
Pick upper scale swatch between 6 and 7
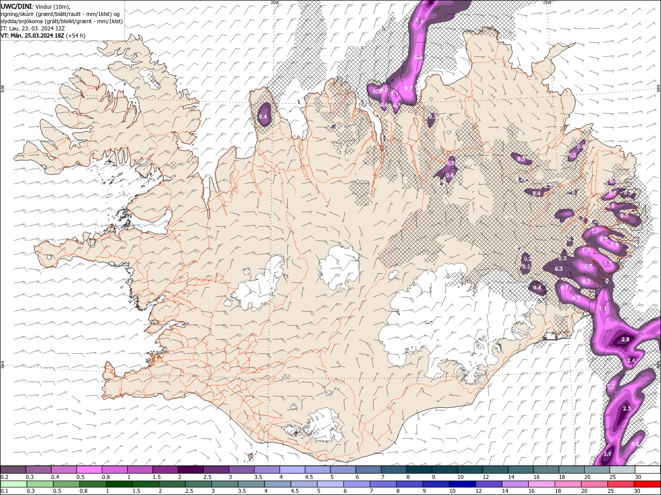click(x=368, y=470)
